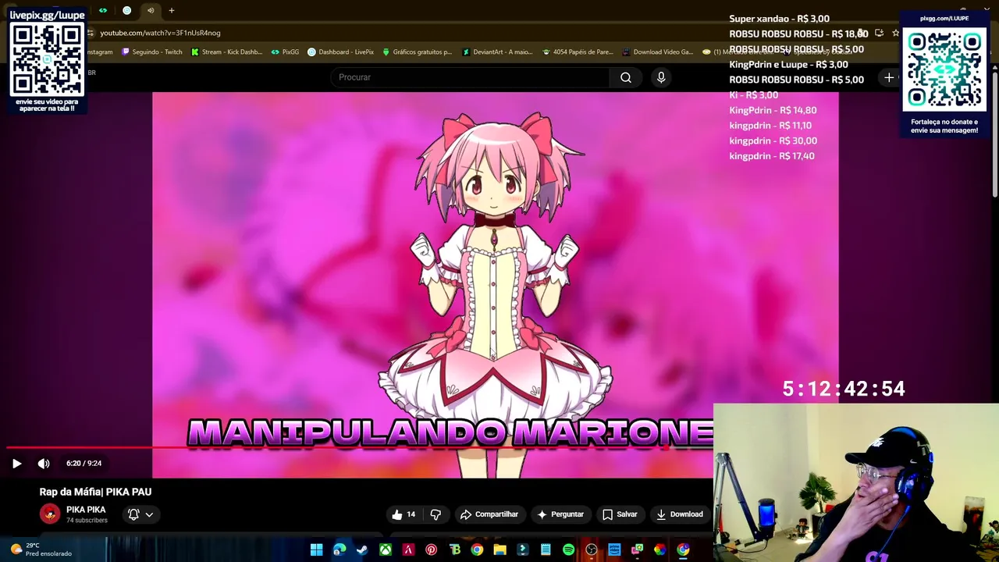The height and width of the screenshot is (562, 999).
Task: Open the 4054 Papéis de Parede bookmark
Action: click(578, 52)
